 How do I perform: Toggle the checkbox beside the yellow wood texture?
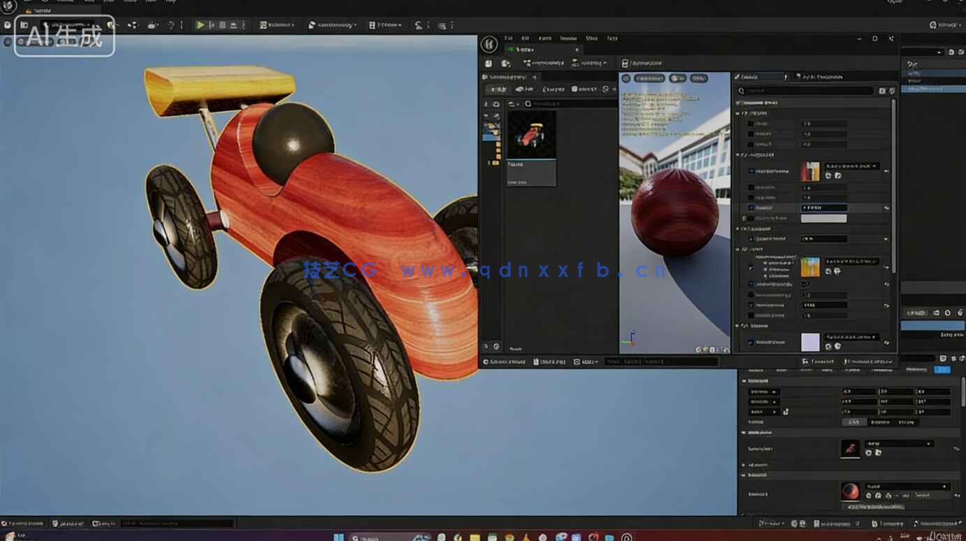click(751, 266)
